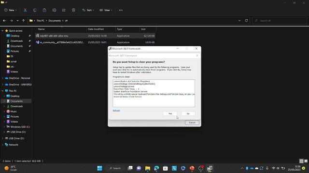
Task: Open recent locations dropdown arrow
Action: pos(17,21)
